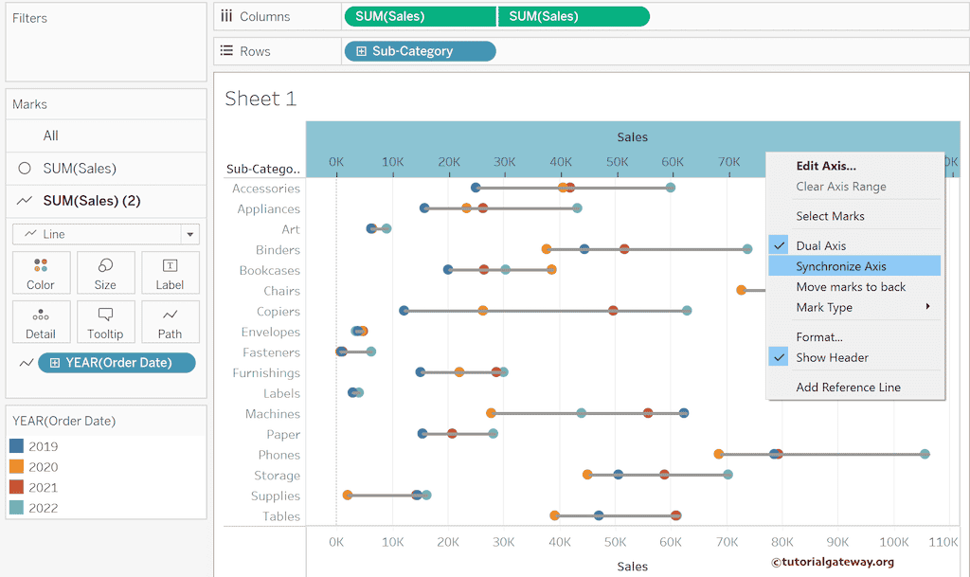This screenshot has width=970, height=577.
Task: Open the Tooltip marks card
Action: [x=105, y=321]
